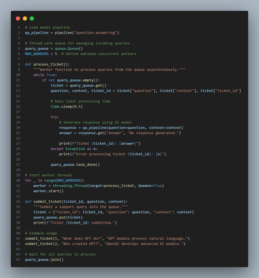Click the 'submitted.' print string on line 38
This screenshot has width=259, height=278.
coord(80,223)
